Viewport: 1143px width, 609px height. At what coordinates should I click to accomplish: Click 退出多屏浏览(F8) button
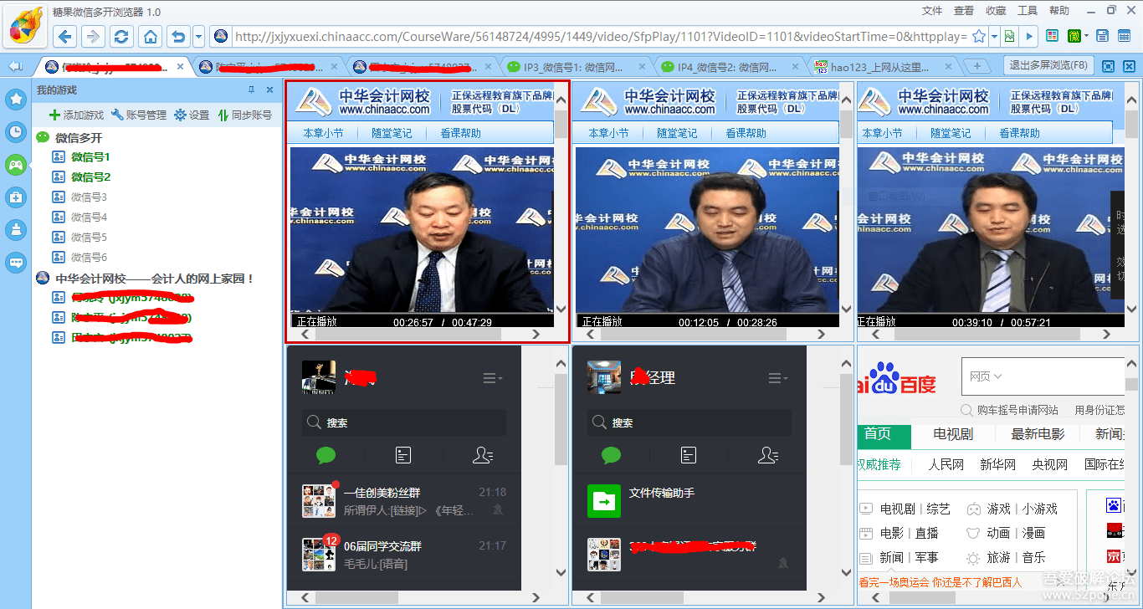[1048, 65]
